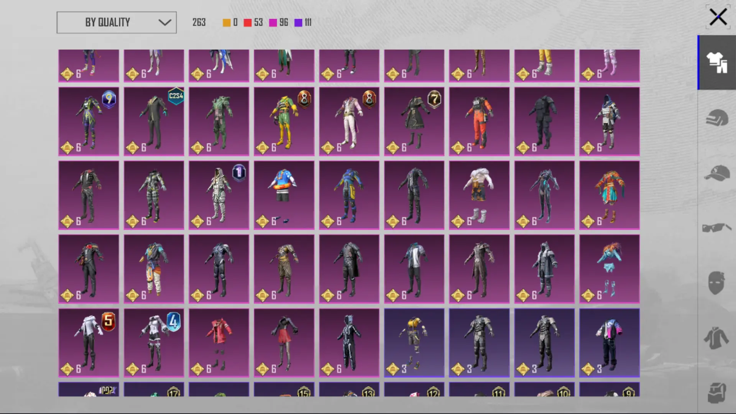Screen dimensions: 736x414
Task: Expand the BY QUALITY sort dropdown
Action: (x=117, y=22)
